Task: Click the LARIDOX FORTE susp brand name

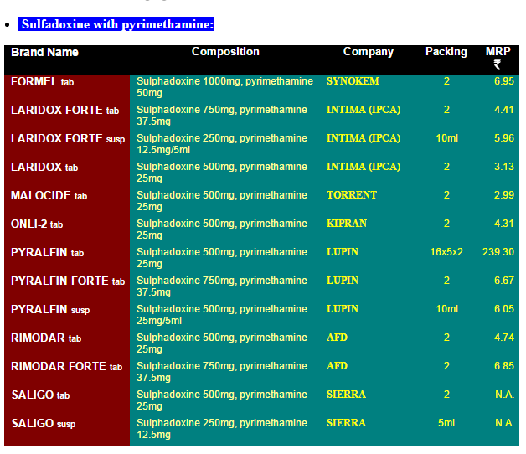Action: coord(67,139)
